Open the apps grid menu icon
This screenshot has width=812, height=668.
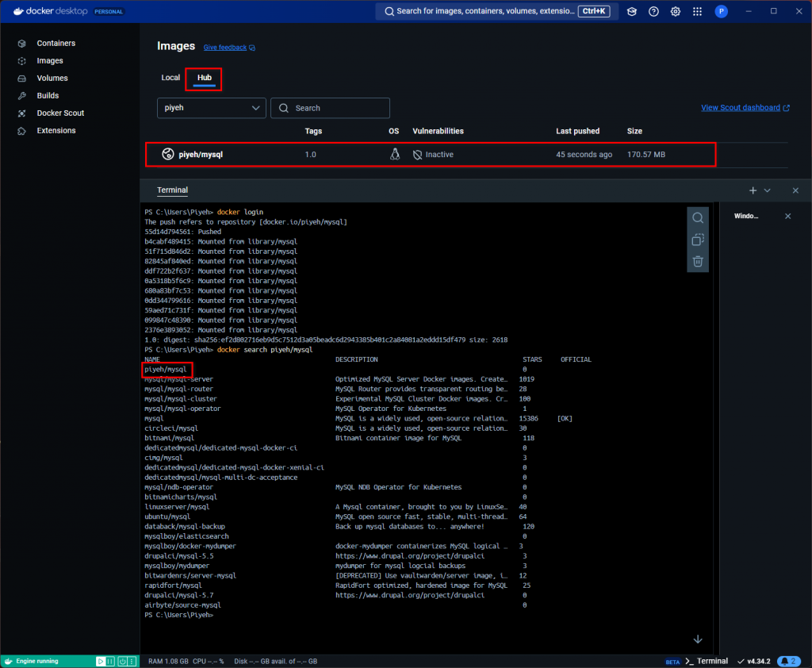tap(698, 11)
